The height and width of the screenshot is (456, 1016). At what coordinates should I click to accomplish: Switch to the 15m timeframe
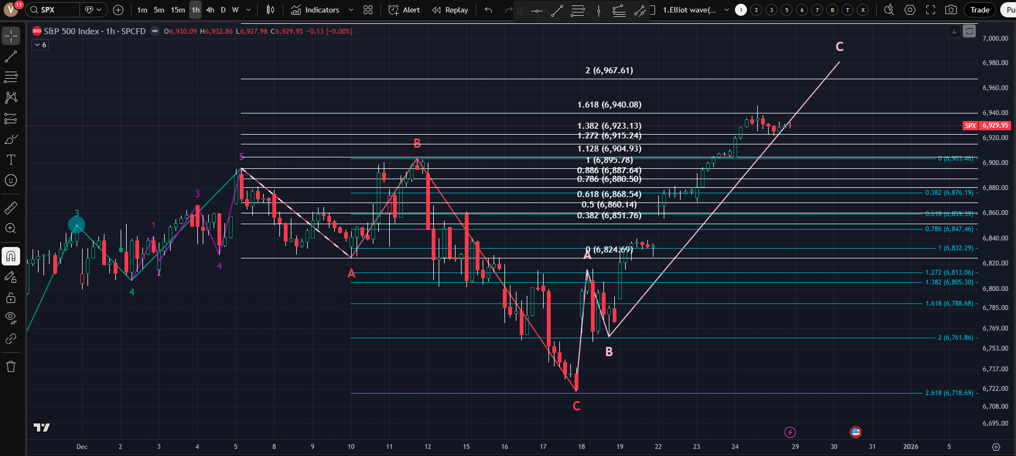[178, 10]
